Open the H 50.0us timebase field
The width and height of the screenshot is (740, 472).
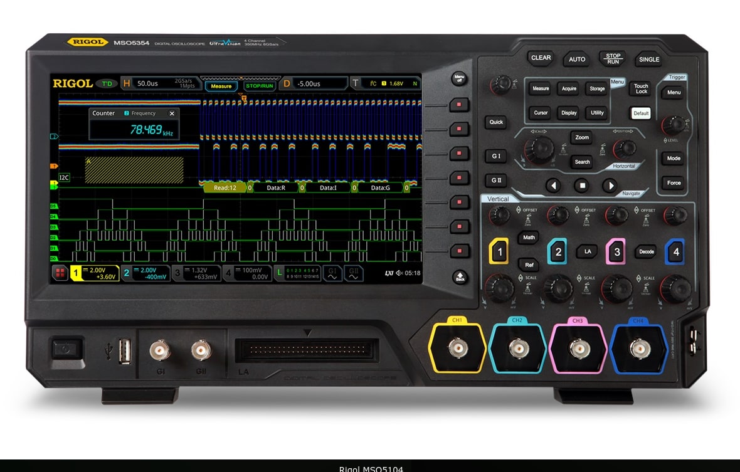[161, 83]
